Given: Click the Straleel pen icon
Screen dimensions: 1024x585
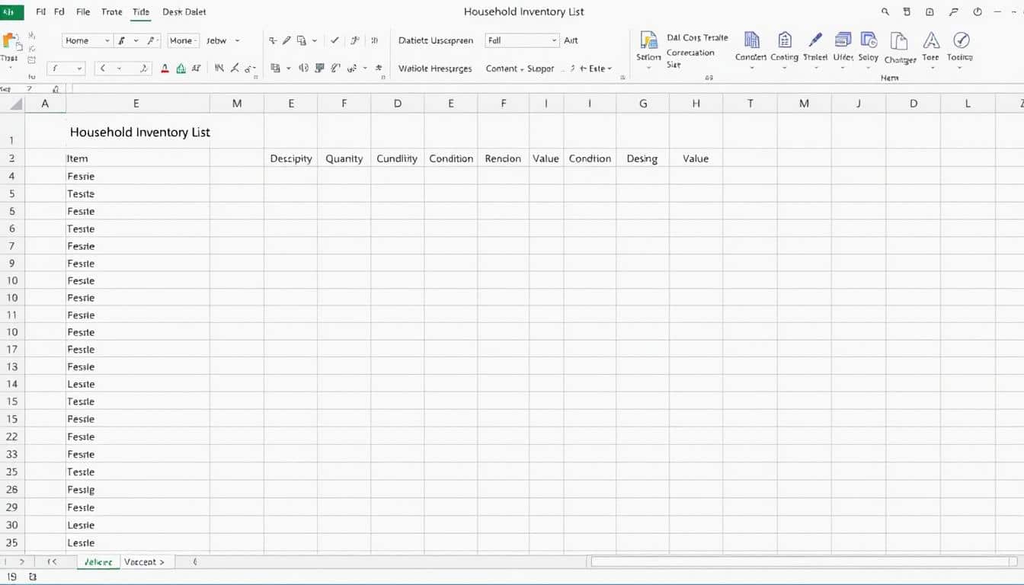Looking at the screenshot, I should coord(814,40).
